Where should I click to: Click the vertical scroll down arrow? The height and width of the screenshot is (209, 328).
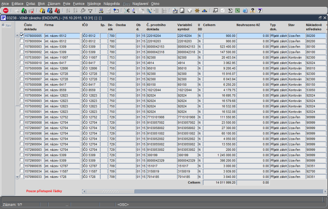tap(17, 177)
